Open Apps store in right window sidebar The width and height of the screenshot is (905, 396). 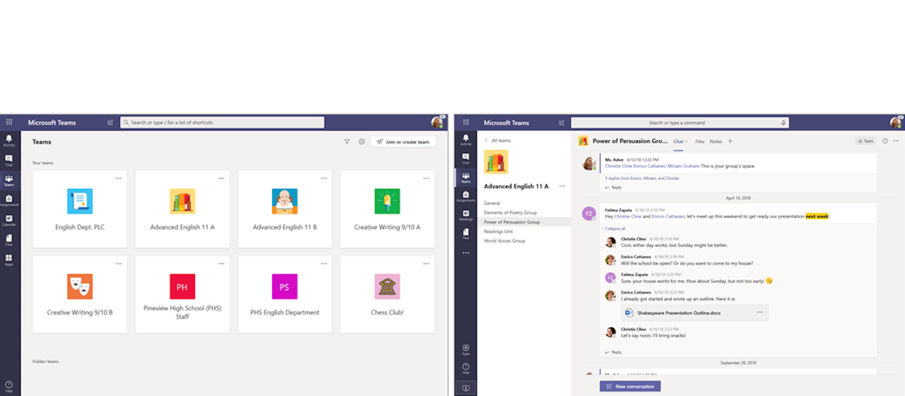pyautogui.click(x=466, y=350)
